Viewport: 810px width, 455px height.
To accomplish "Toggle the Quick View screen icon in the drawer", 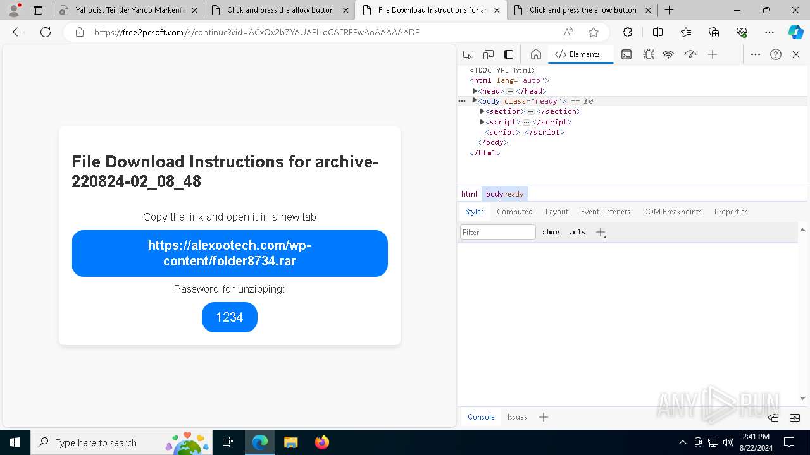I will pos(773,417).
